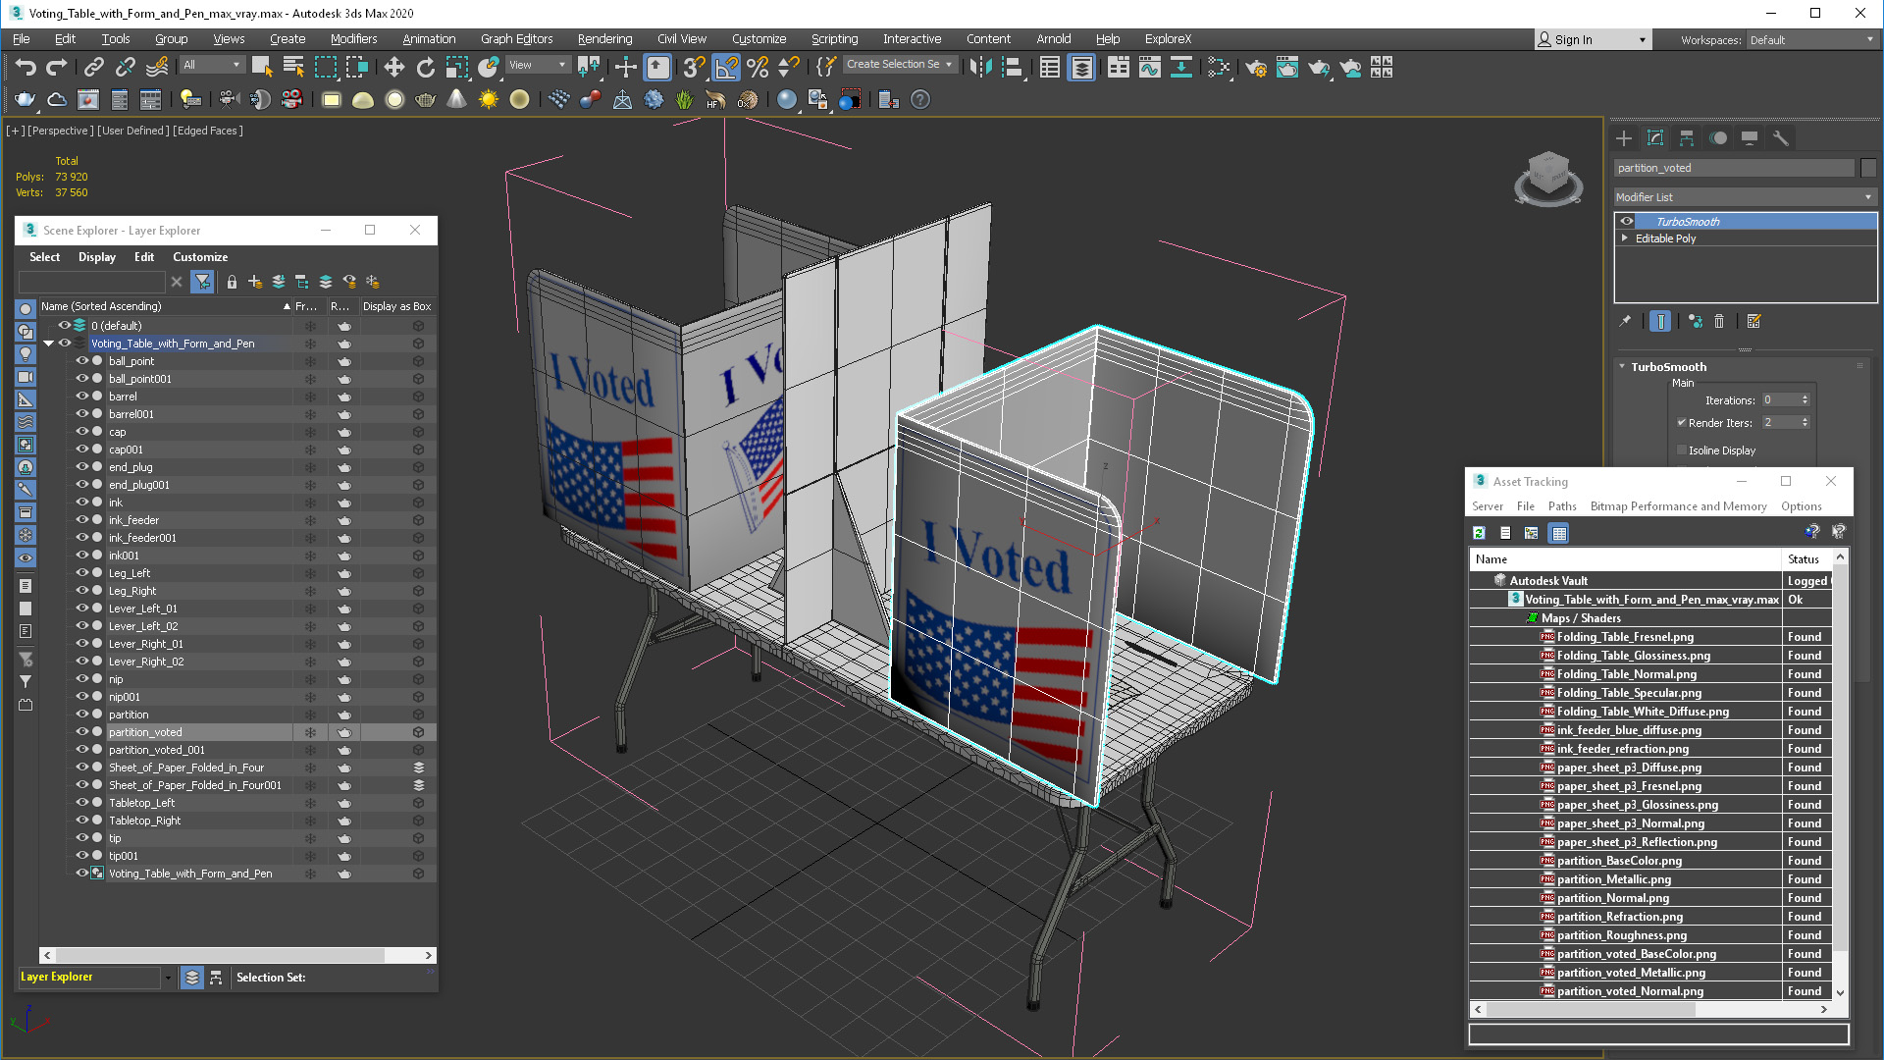Image resolution: width=1884 pixels, height=1060 pixels.
Task: Open the Modifier List dropdown
Action: (x=1745, y=197)
